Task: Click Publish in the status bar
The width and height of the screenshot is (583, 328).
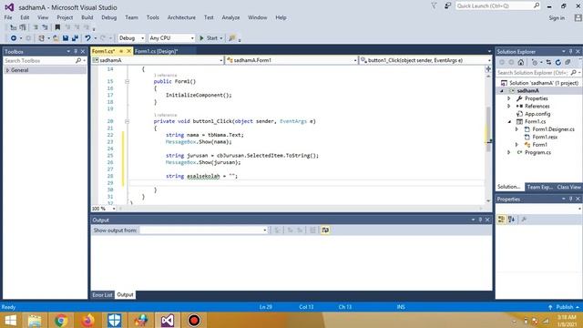Action: (565, 307)
